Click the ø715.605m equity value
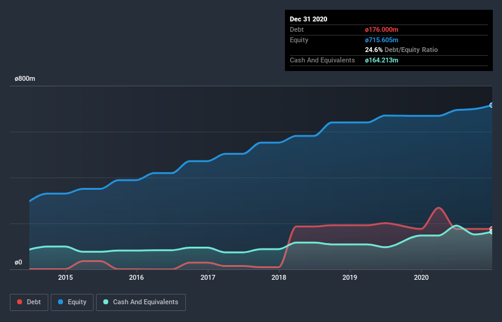Viewport: 502px width, 322px height. (382, 40)
